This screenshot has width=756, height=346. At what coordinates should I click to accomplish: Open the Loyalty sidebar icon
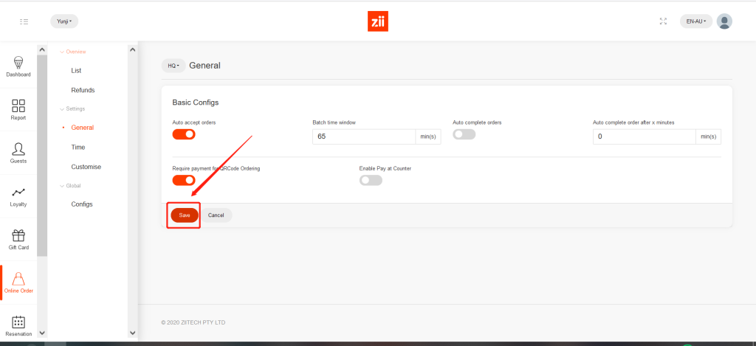[x=18, y=193]
